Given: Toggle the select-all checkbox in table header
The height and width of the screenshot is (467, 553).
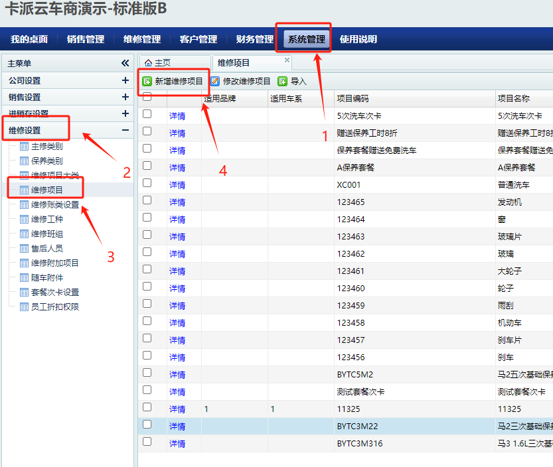Looking at the screenshot, I should click(147, 97).
